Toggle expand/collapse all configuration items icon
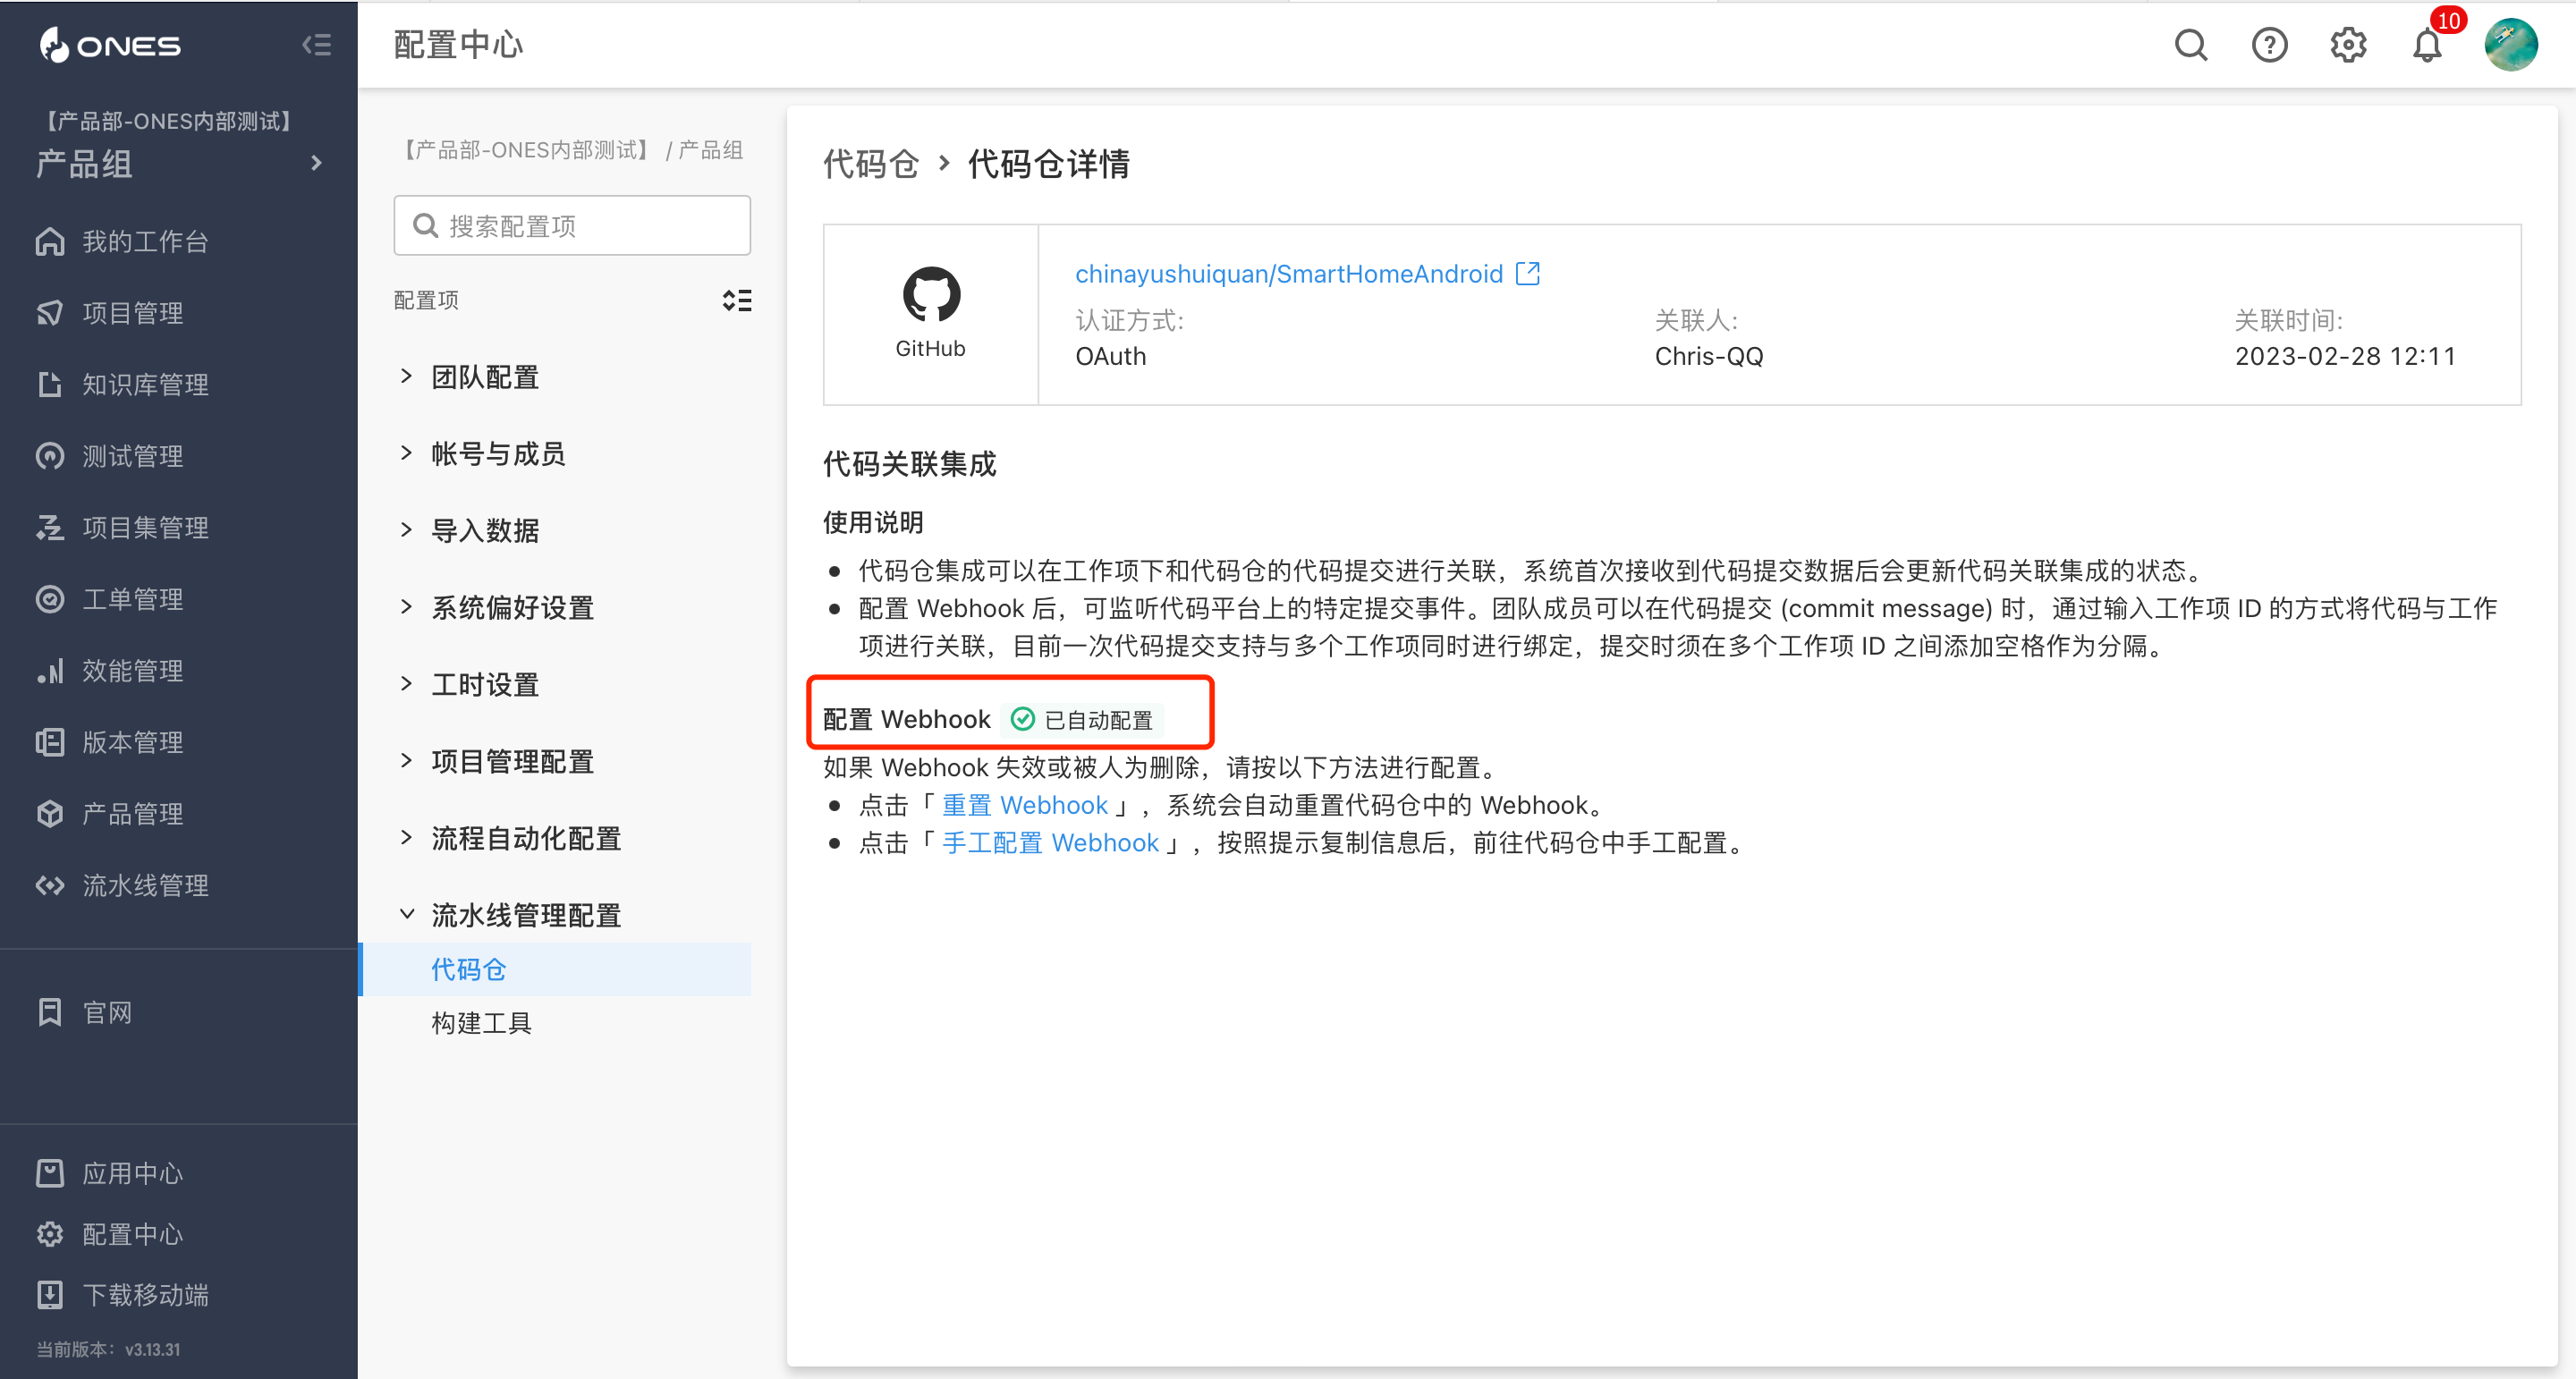Screen dimensions: 2576x1379 click(737, 300)
